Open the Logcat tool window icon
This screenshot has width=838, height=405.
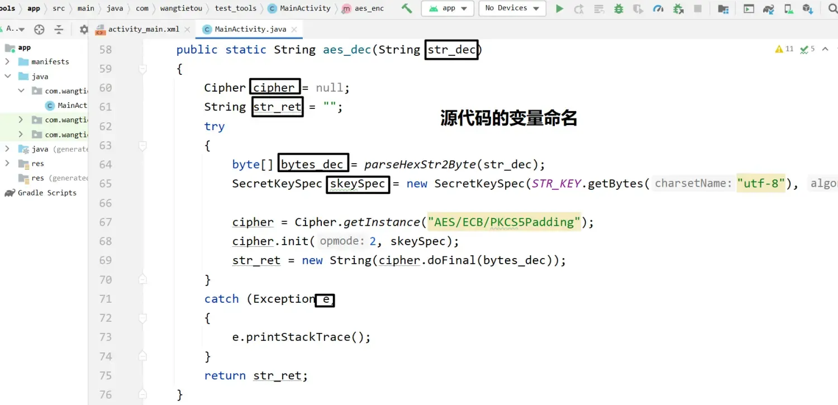[x=749, y=8]
